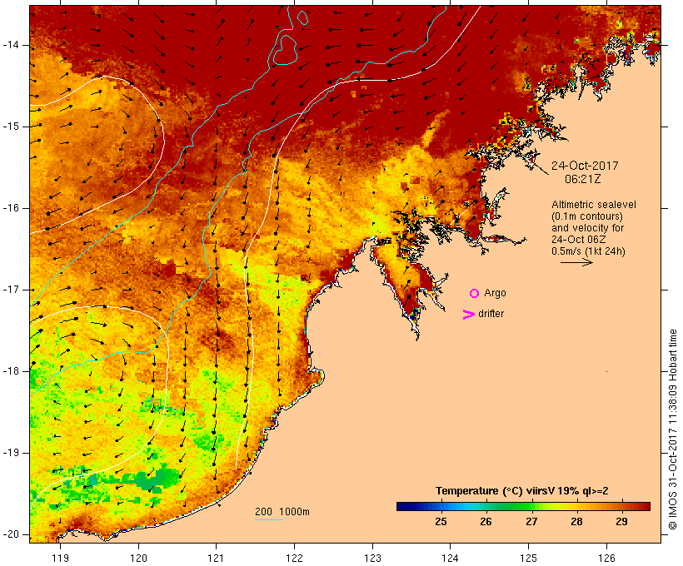Click the 'Altimetric sealevel' caption line
This screenshot has width=683, height=566.
(x=593, y=205)
